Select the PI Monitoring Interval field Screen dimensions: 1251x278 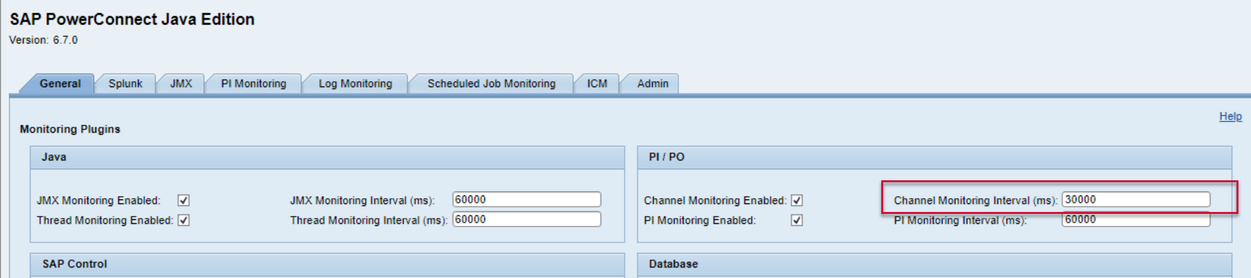click(x=1135, y=221)
